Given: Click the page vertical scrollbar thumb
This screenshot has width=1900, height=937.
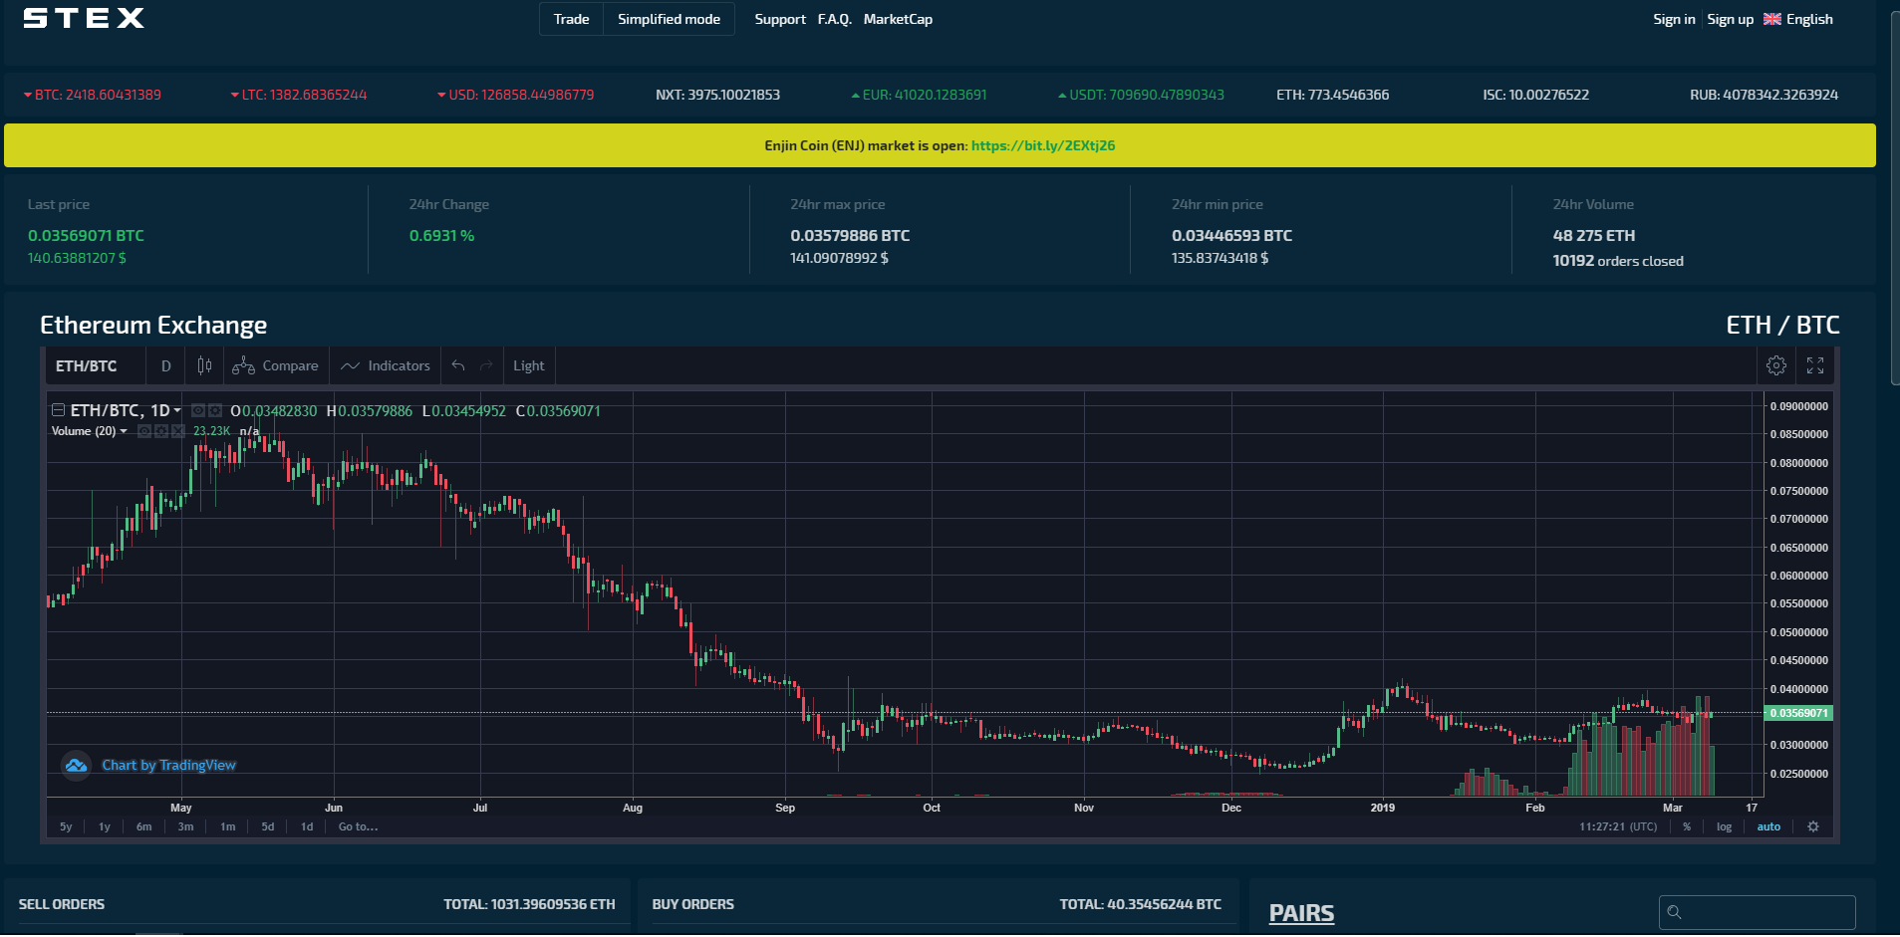Looking at the screenshot, I should pyautogui.click(x=1895, y=199).
